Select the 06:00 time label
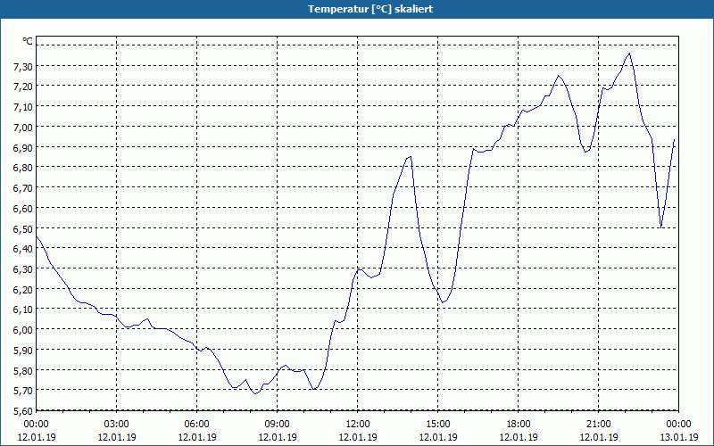Screen dimensions: 714x446 coord(197,425)
